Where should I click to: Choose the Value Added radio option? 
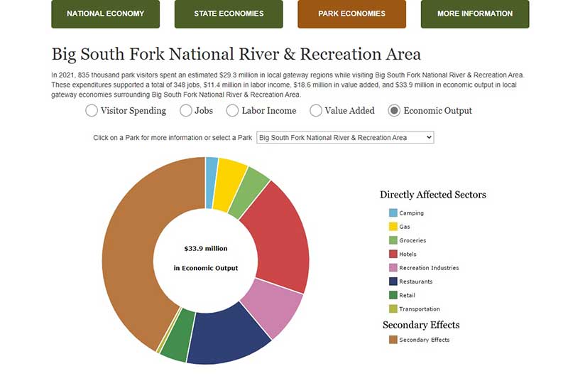point(315,111)
